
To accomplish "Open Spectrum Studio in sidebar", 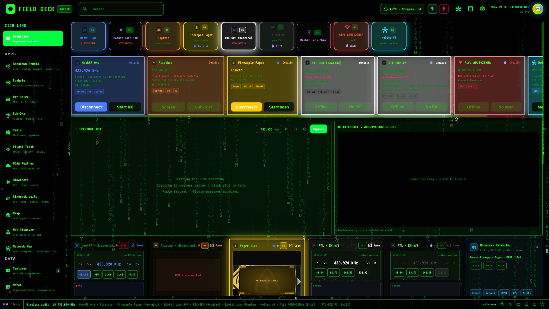I will [33, 66].
